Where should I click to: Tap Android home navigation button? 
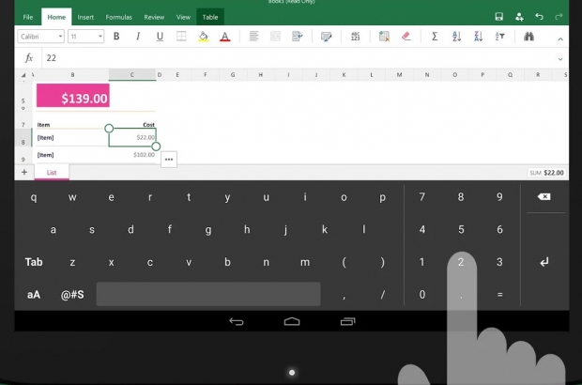(292, 321)
